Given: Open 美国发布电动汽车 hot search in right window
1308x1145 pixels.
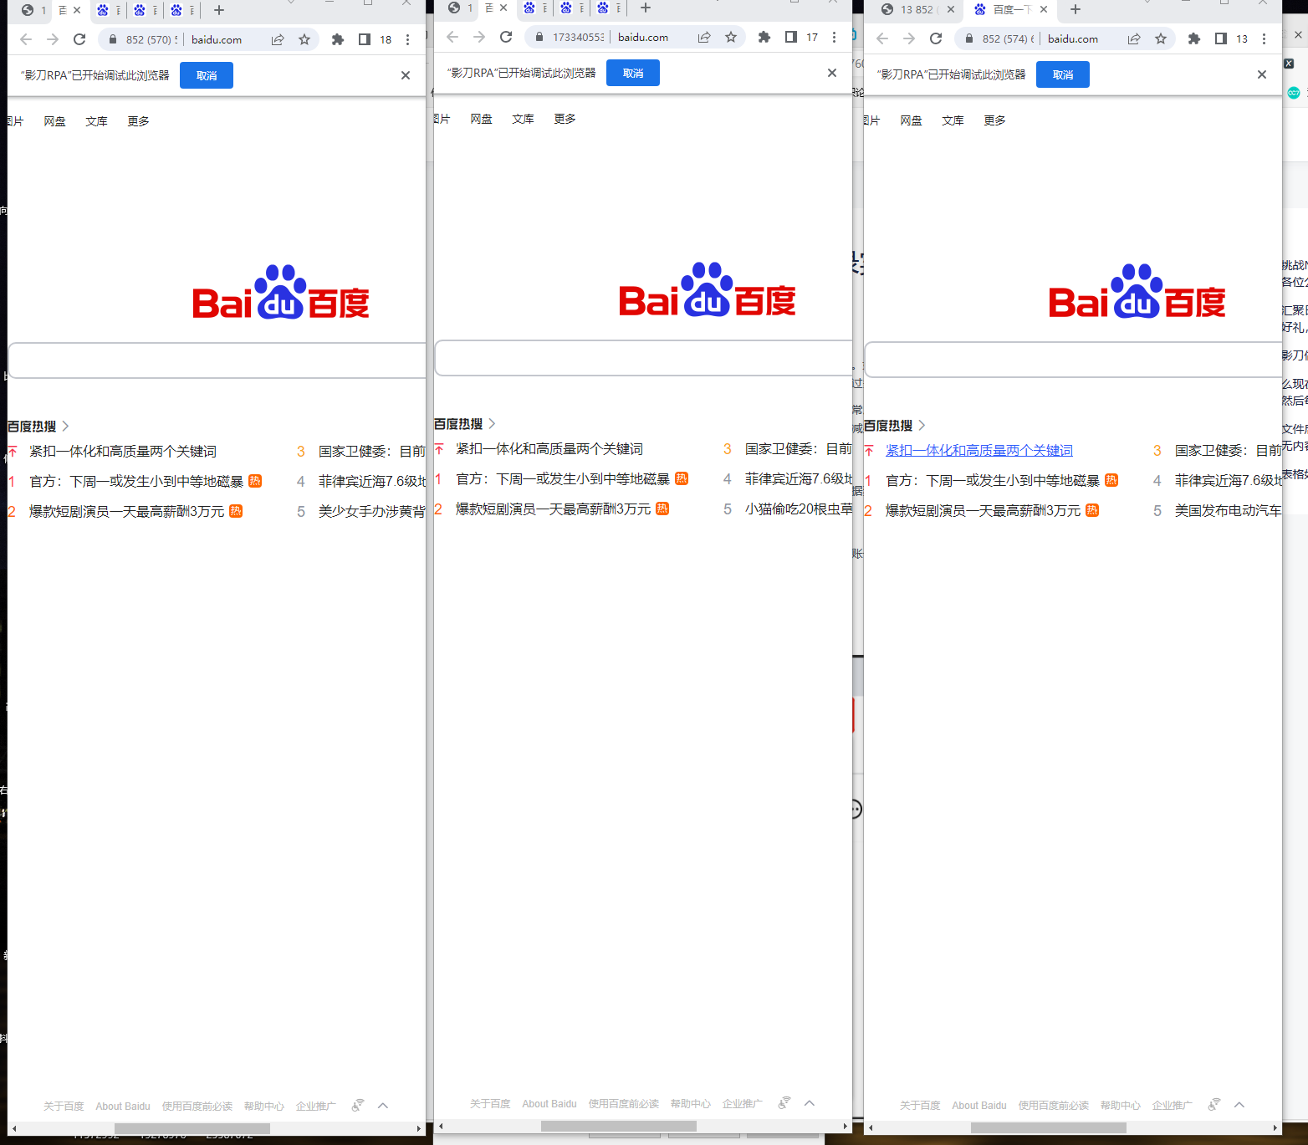Looking at the screenshot, I should pyautogui.click(x=1228, y=511).
